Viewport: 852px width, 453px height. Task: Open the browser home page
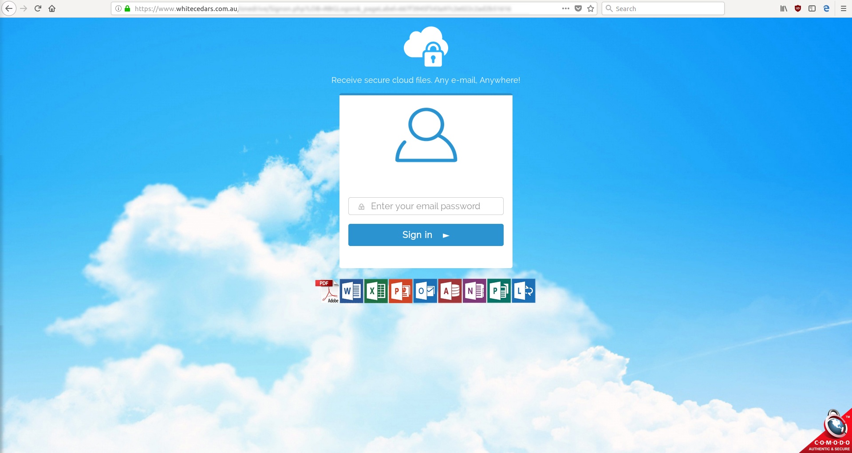pyautogui.click(x=52, y=8)
